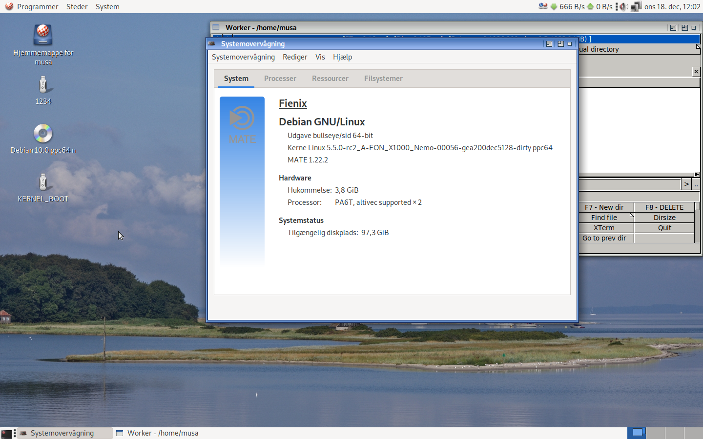Viewport: 703px width, 439px height.
Task: Open the Filsystemer tab
Action: [x=383, y=79]
